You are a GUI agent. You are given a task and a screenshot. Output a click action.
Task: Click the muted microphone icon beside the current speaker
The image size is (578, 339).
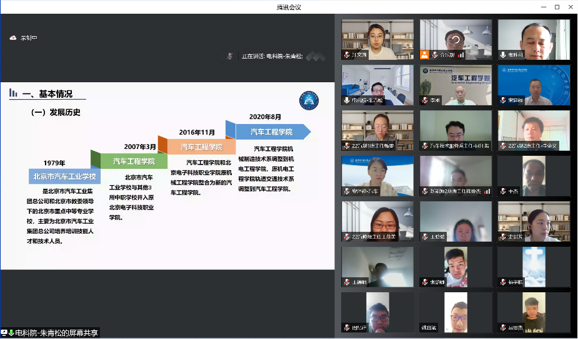tap(230, 56)
